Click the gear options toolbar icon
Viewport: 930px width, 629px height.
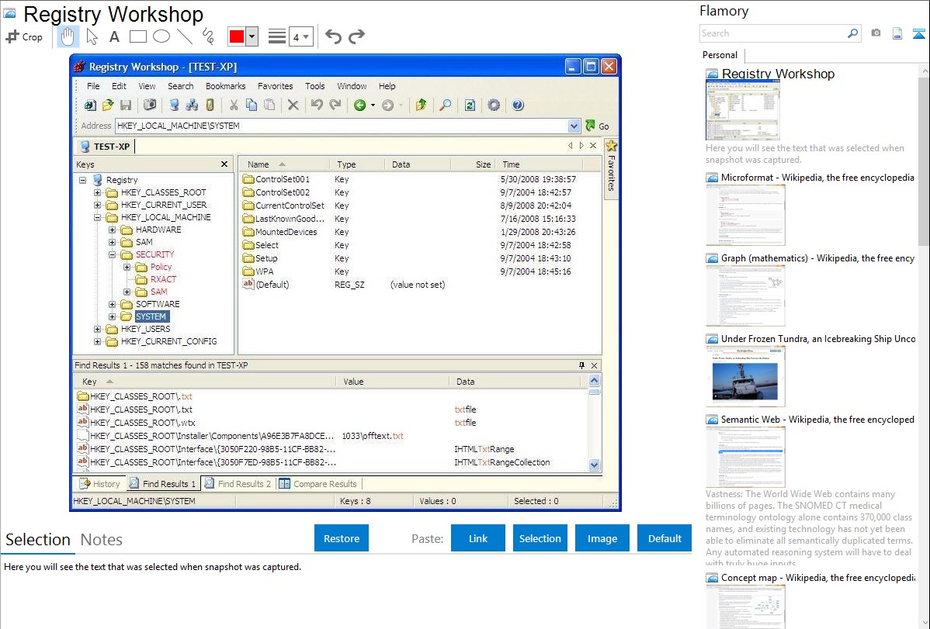(494, 105)
